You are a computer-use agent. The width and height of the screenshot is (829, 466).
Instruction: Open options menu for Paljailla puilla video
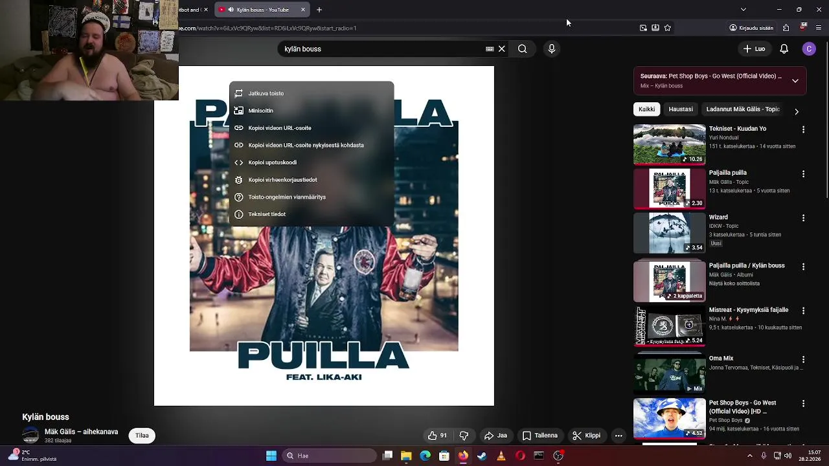click(803, 174)
